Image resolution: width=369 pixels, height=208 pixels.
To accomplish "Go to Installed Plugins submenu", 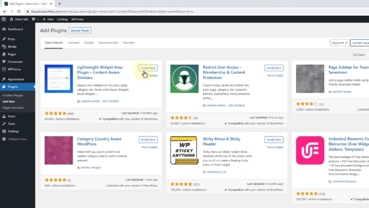I will [x=13, y=96].
